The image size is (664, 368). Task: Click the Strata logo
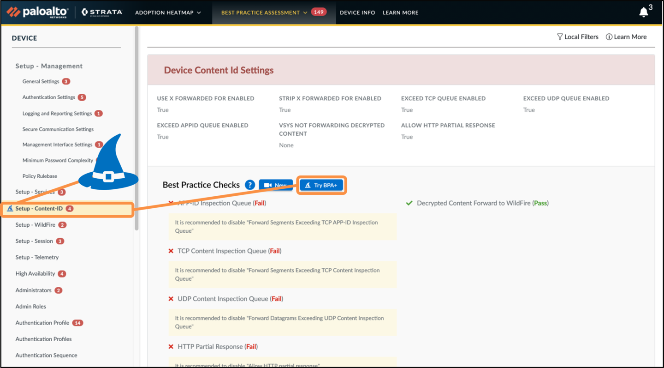click(x=102, y=12)
